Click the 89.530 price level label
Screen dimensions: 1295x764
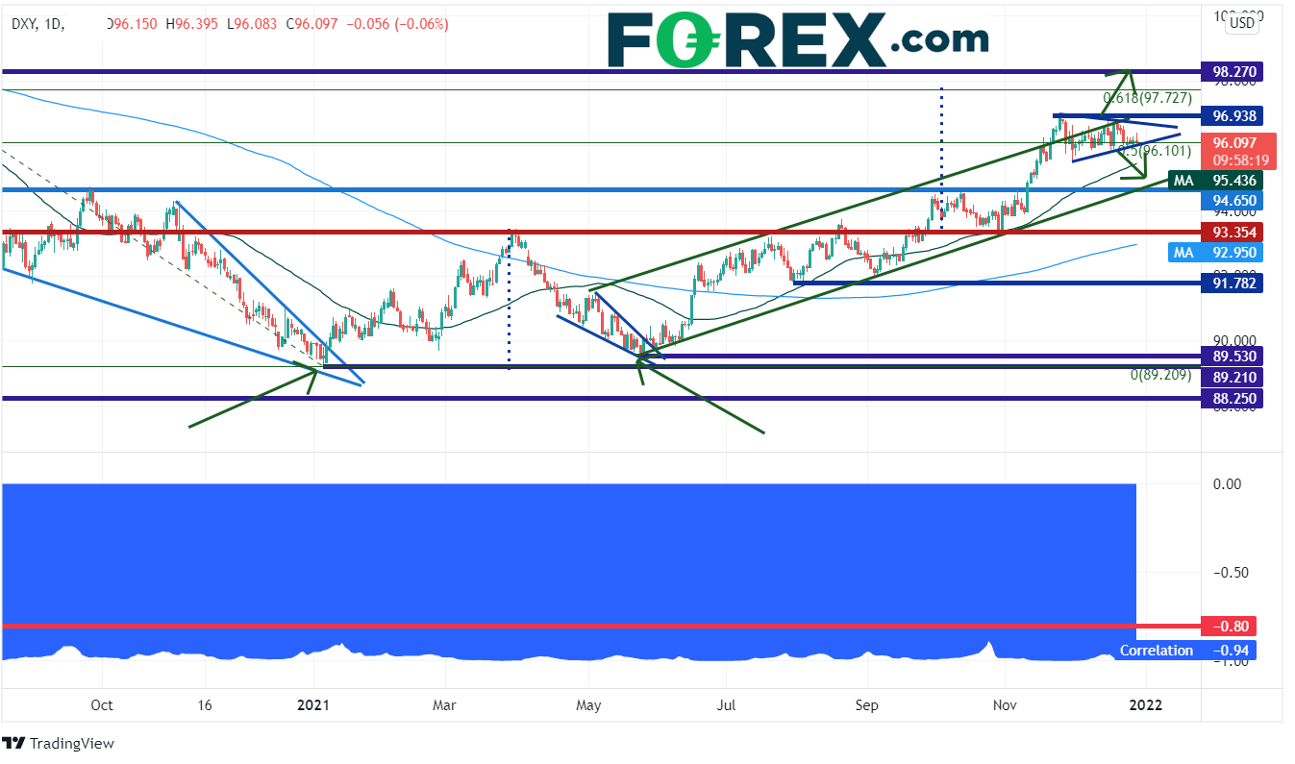(x=1233, y=357)
